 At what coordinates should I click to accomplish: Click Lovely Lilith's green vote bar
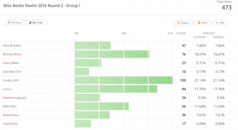(123, 80)
